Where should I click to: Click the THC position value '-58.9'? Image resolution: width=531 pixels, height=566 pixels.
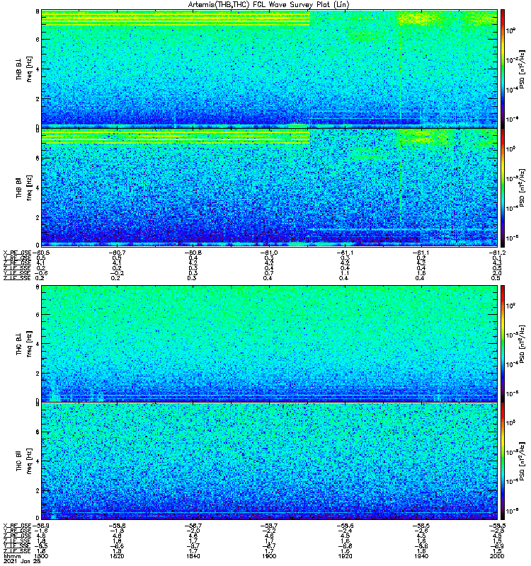(x=41, y=526)
